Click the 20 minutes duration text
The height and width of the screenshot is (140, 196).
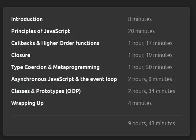[x=141, y=31]
